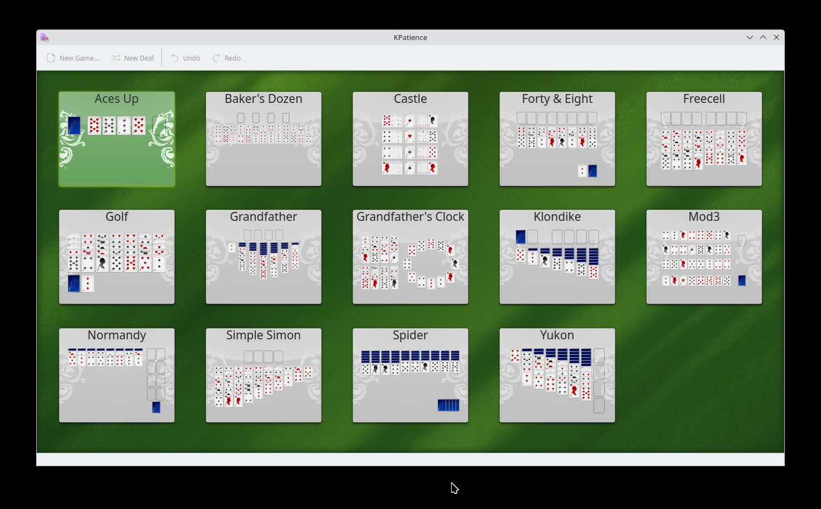Open the Baker's Dozen game

pos(264,139)
